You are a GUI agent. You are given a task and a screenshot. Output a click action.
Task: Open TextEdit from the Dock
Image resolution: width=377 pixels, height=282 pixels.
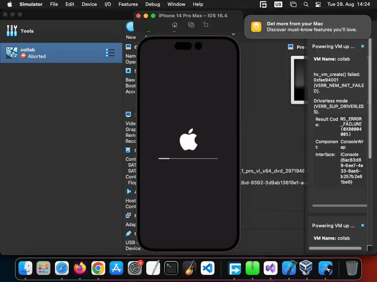tap(153, 268)
